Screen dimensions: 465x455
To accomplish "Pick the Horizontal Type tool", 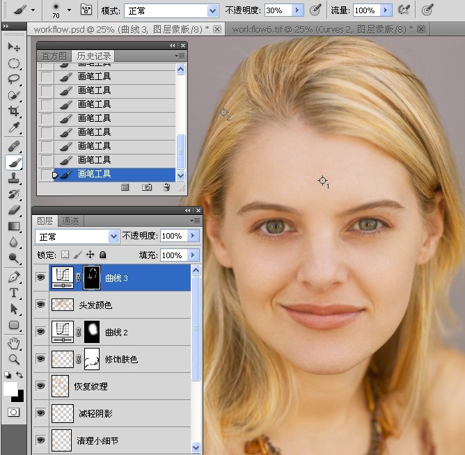I will coord(14,293).
